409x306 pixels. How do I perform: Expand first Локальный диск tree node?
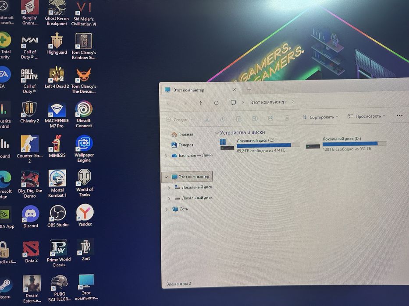pyautogui.click(x=169, y=188)
